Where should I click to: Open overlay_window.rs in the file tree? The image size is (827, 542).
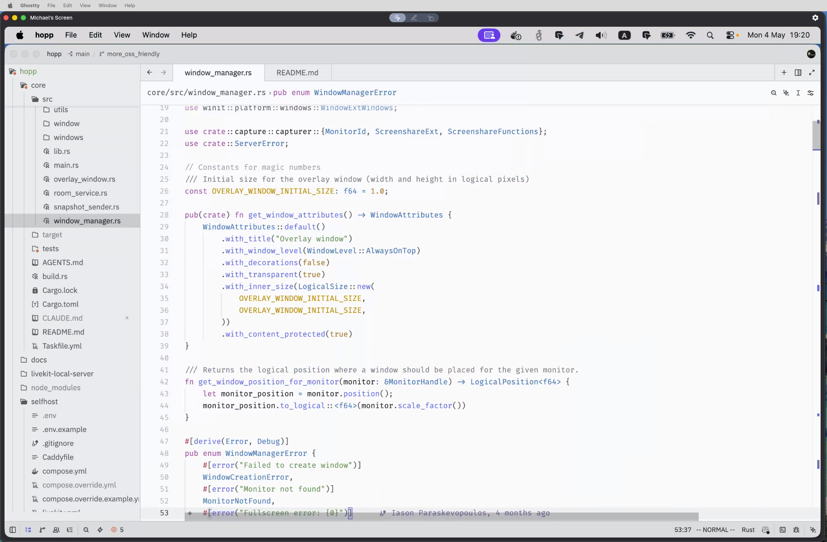[84, 179]
